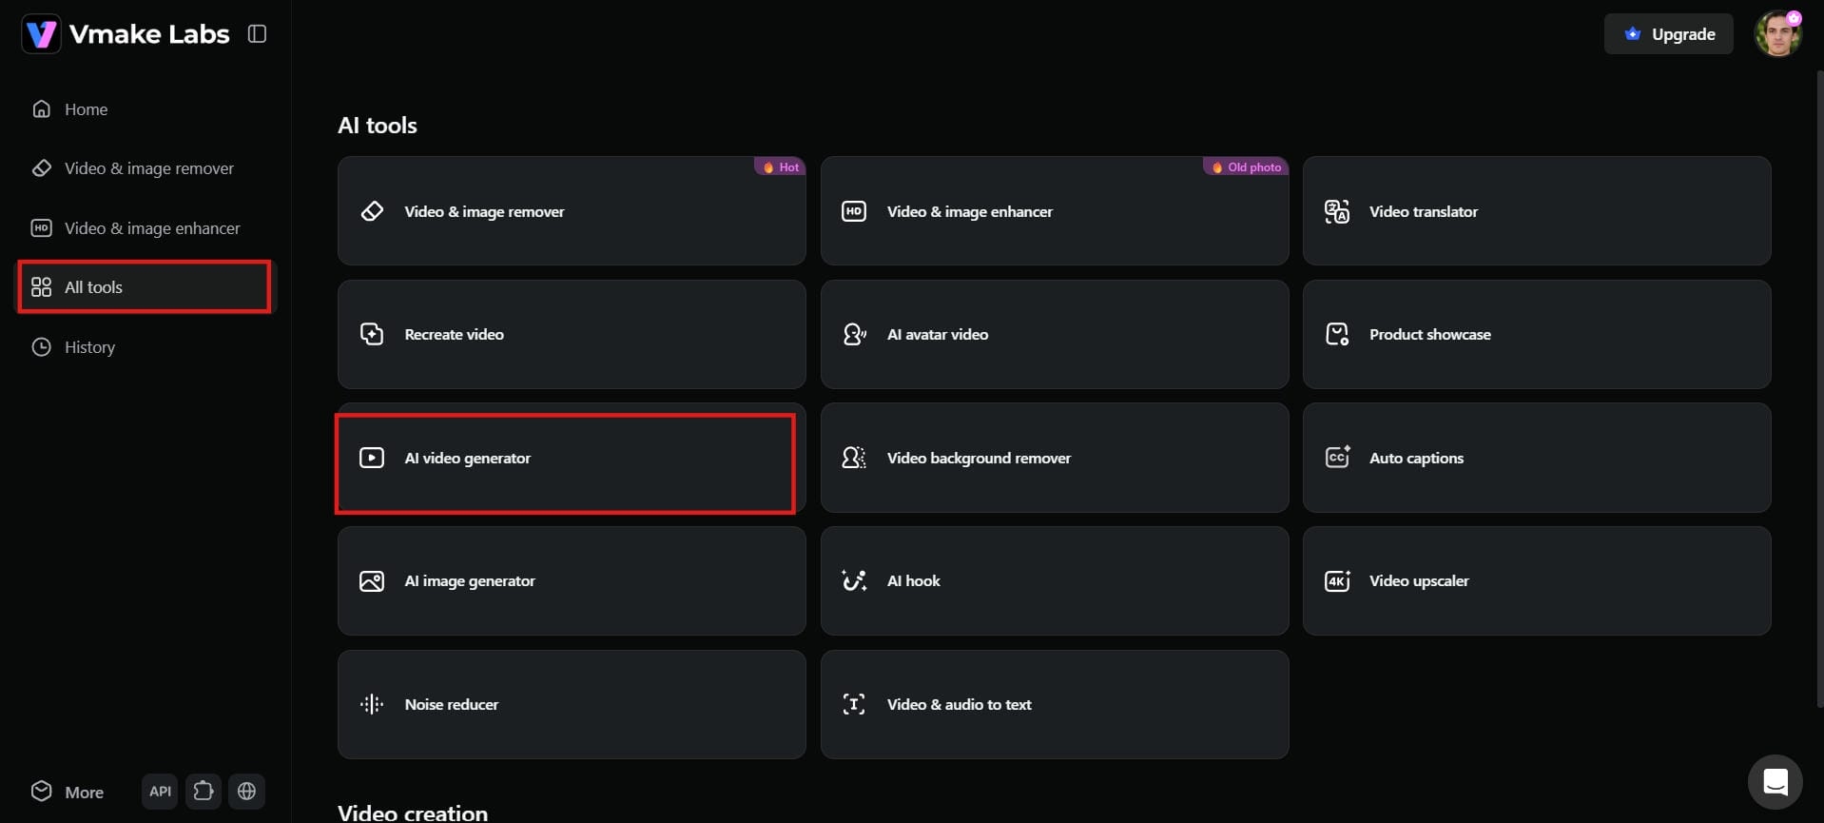Click the Video background remover icon
1824x823 pixels.
tap(854, 458)
